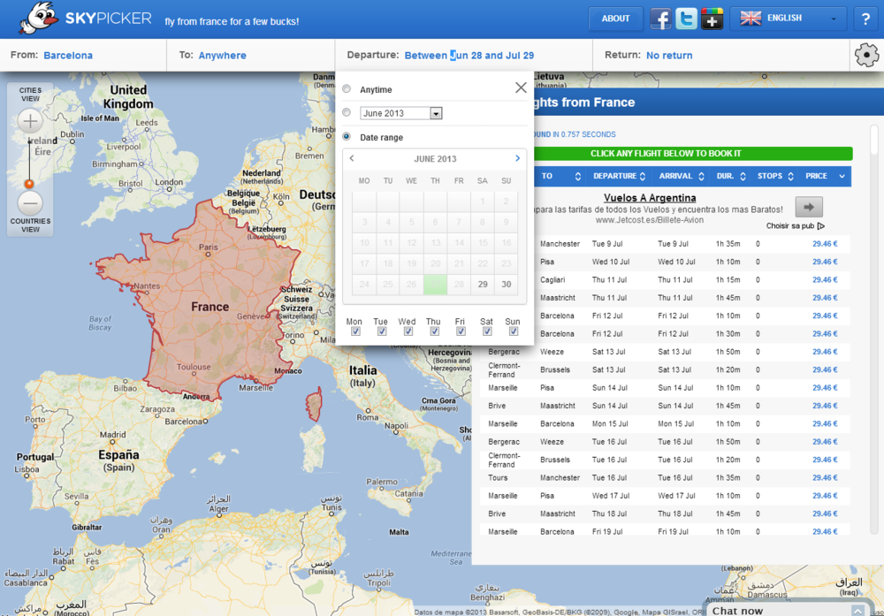Sort flights by PRICE column
The image size is (884, 616).
tap(825, 176)
